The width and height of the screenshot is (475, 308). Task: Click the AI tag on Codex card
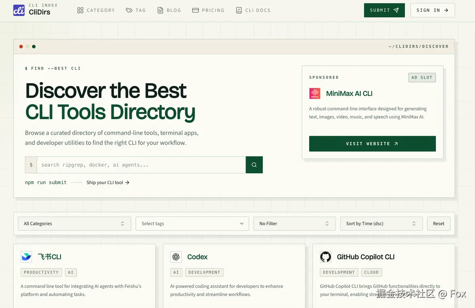pos(176,272)
